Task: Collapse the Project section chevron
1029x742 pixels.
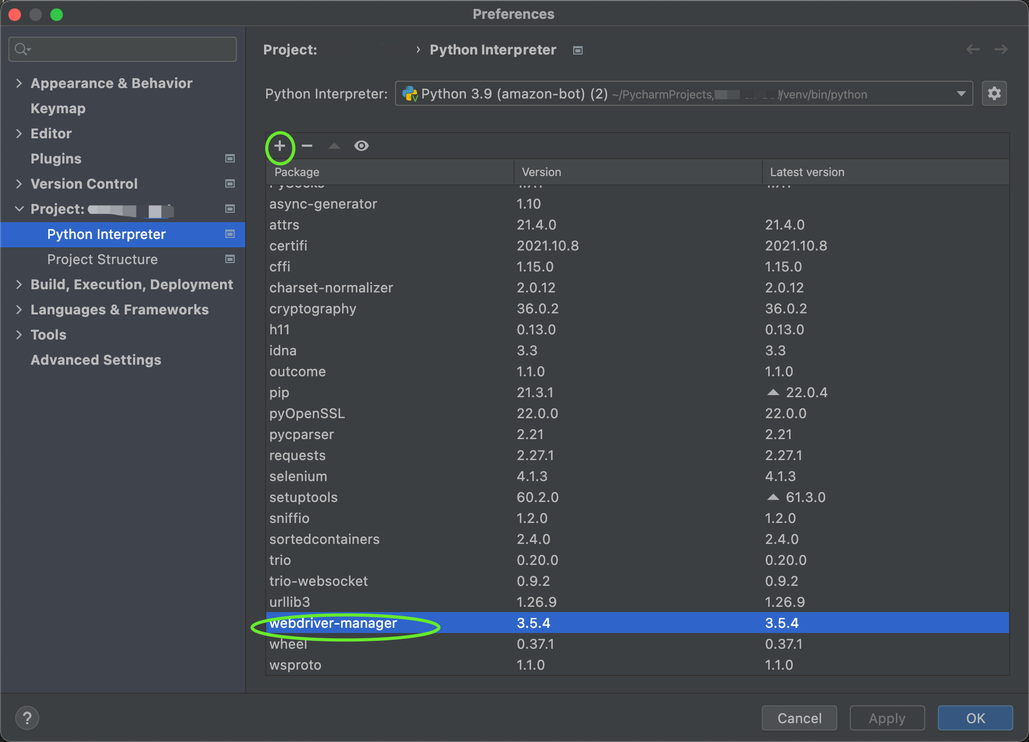Action: (x=19, y=209)
